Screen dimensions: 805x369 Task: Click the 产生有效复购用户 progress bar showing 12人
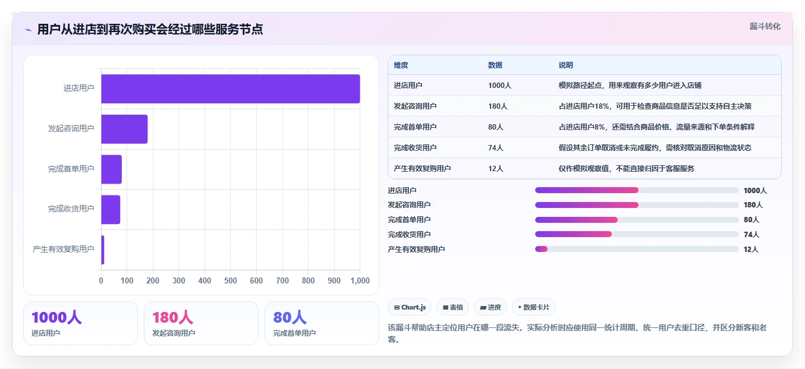tap(637, 249)
